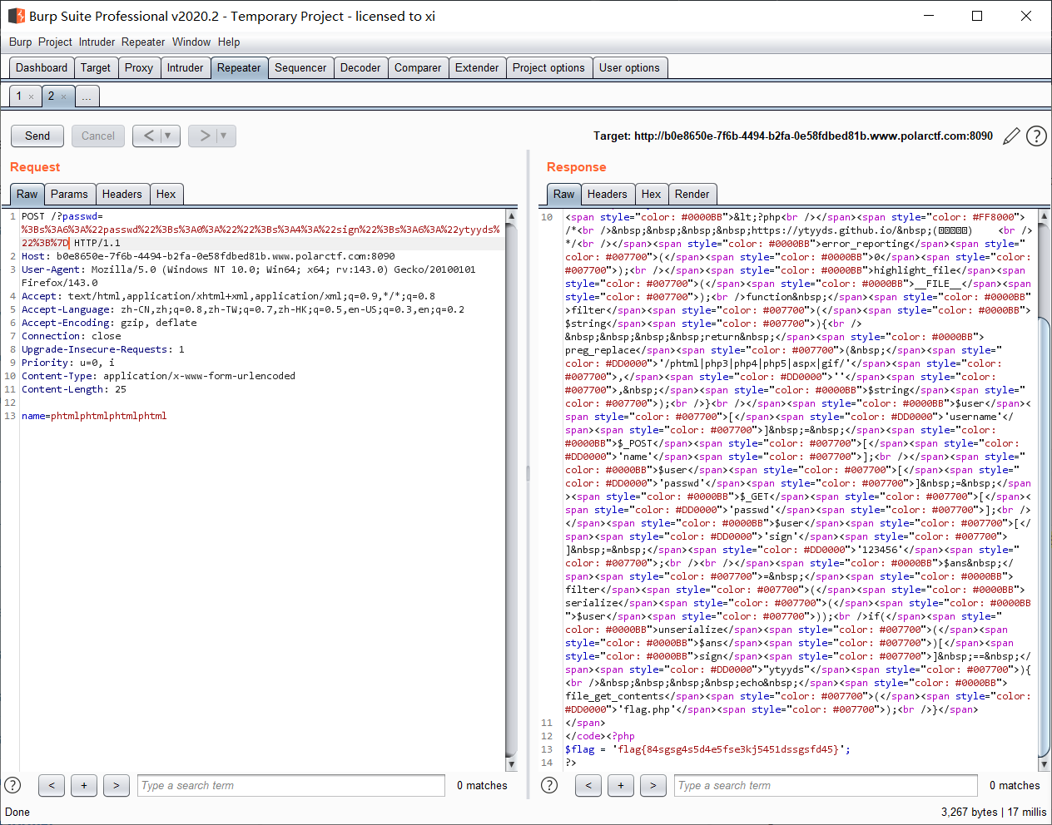This screenshot has height=825, width=1052.
Task: Click the Burp Suite logo icon in title bar
Action: (x=17, y=16)
